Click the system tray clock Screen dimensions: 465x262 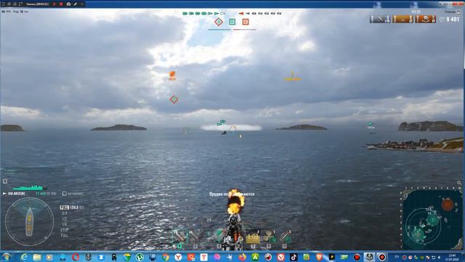pyautogui.click(x=452, y=257)
